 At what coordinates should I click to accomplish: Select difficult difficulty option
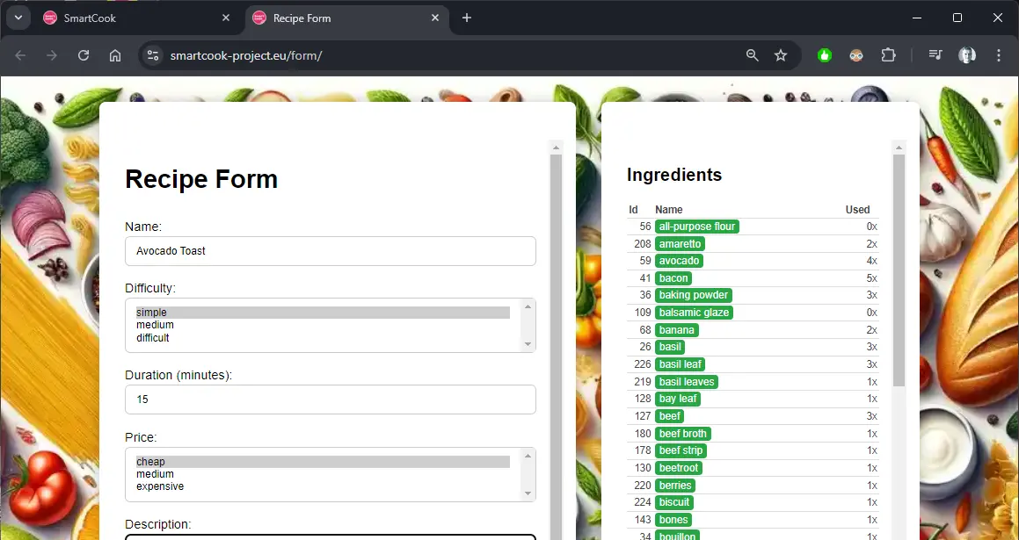click(x=323, y=337)
